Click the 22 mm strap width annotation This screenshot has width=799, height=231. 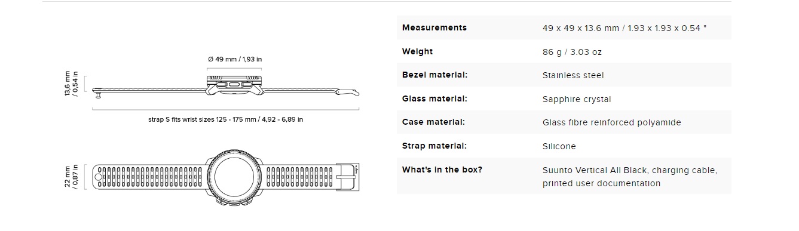(x=72, y=177)
